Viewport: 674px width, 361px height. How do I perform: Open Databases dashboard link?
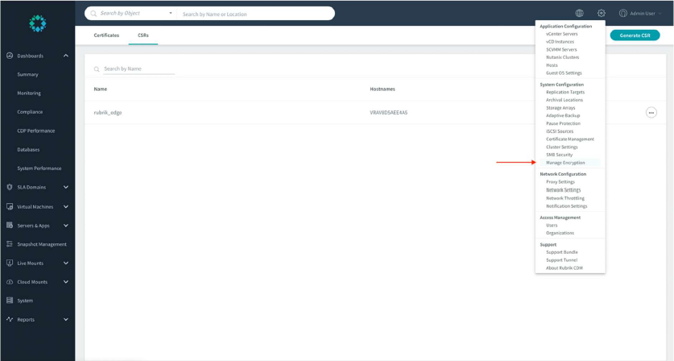28,150
